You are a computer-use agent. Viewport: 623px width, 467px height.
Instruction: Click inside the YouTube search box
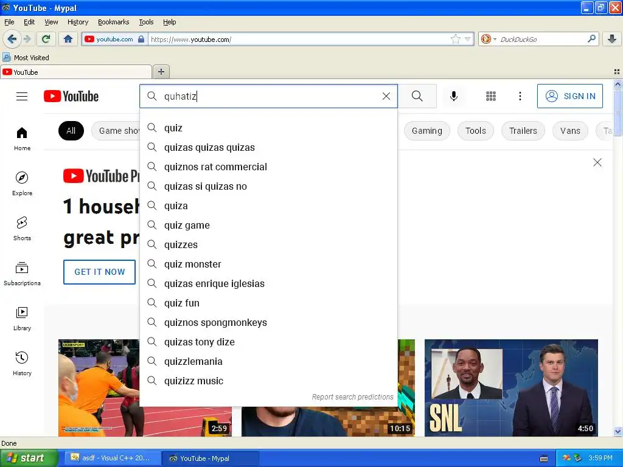(268, 96)
